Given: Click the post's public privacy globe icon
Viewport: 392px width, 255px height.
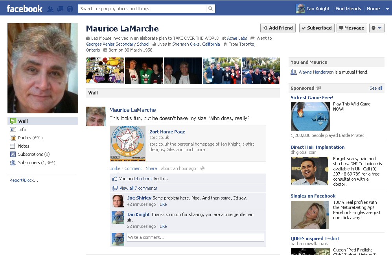Looking at the screenshot, I should pos(202,168).
